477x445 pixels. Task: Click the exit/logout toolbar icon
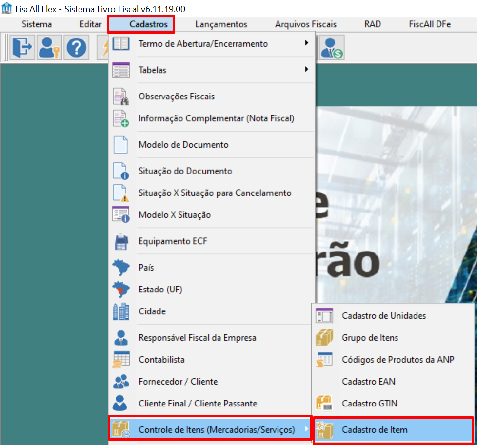pyautogui.click(x=22, y=47)
